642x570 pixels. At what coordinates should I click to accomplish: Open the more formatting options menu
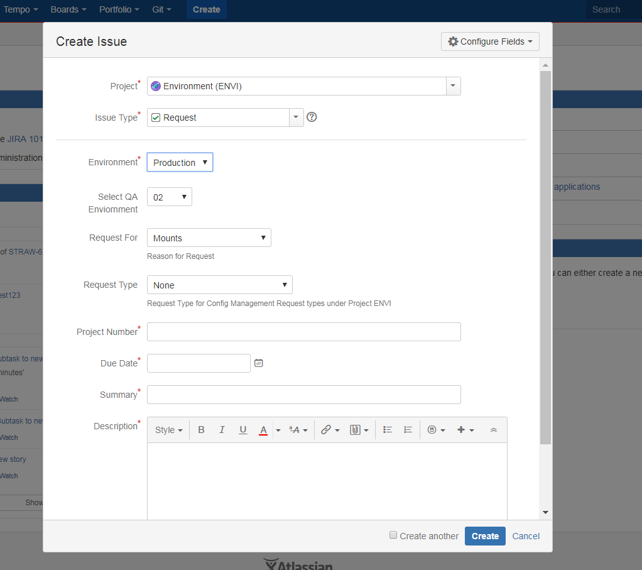pyautogui.click(x=298, y=430)
